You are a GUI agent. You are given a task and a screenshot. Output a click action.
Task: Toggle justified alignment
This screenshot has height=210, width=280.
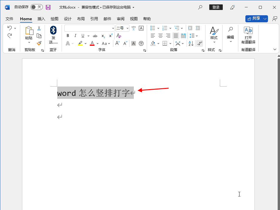point(176,36)
